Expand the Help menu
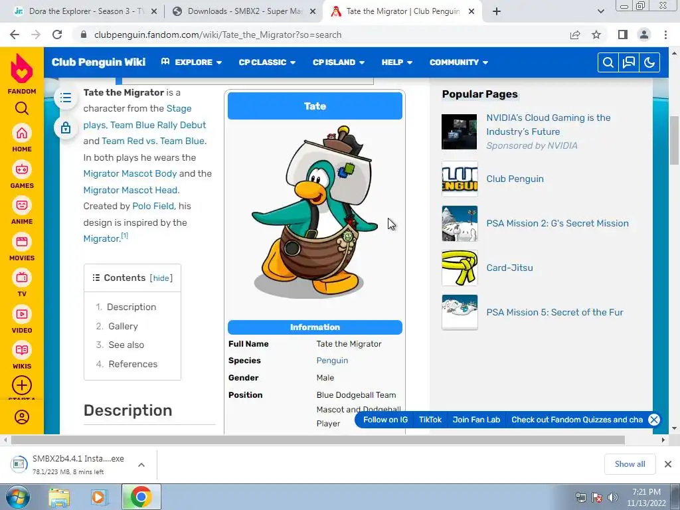This screenshot has height=510, width=680. tap(397, 62)
